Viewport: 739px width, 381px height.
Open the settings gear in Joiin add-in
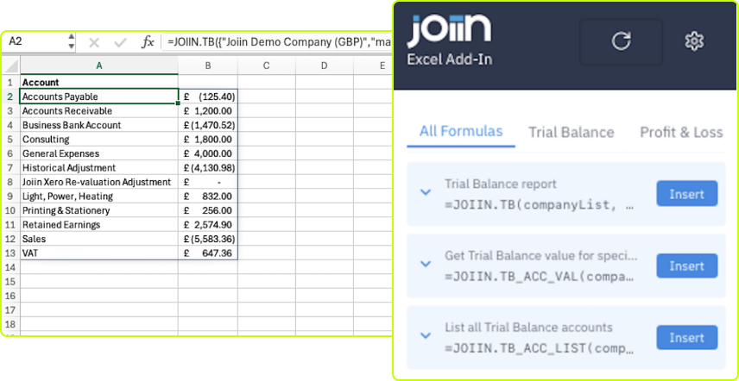tap(694, 41)
